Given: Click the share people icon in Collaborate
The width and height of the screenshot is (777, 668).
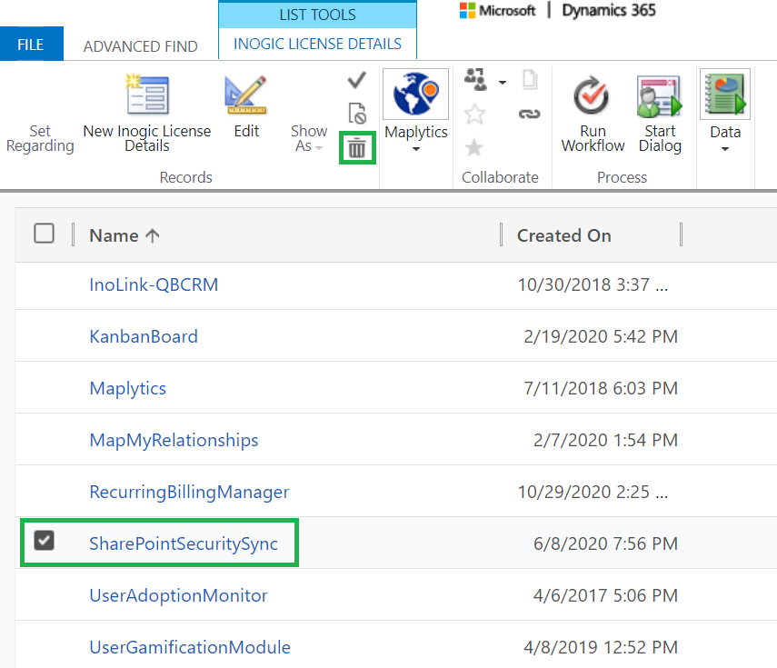Looking at the screenshot, I should (x=475, y=80).
